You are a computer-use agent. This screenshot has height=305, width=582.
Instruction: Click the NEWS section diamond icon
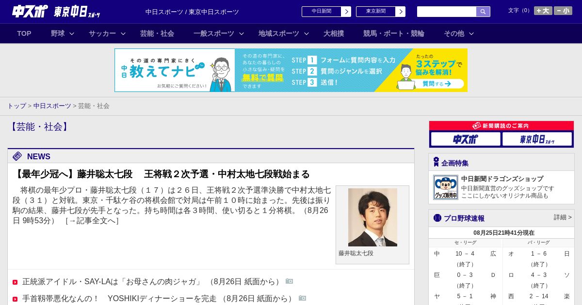17,156
